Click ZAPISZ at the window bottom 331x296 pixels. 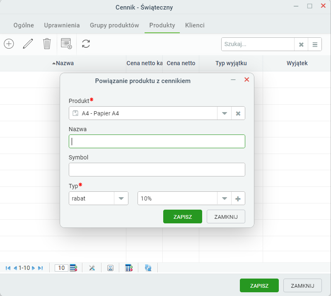coord(259,286)
